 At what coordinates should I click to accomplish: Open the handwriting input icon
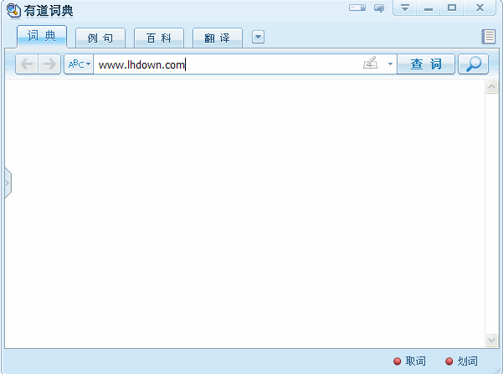[x=370, y=63]
